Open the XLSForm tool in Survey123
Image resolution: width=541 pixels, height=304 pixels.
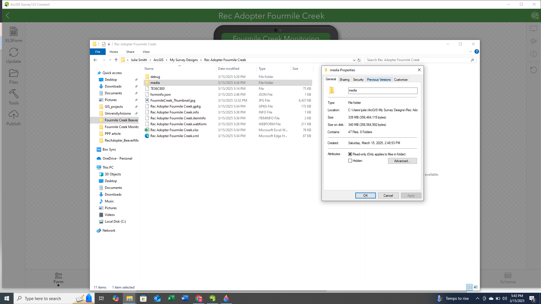click(x=14, y=35)
